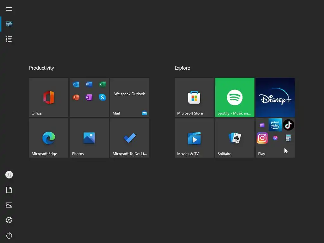
Task: Open Microsoft To Do tile
Action: 130,138
